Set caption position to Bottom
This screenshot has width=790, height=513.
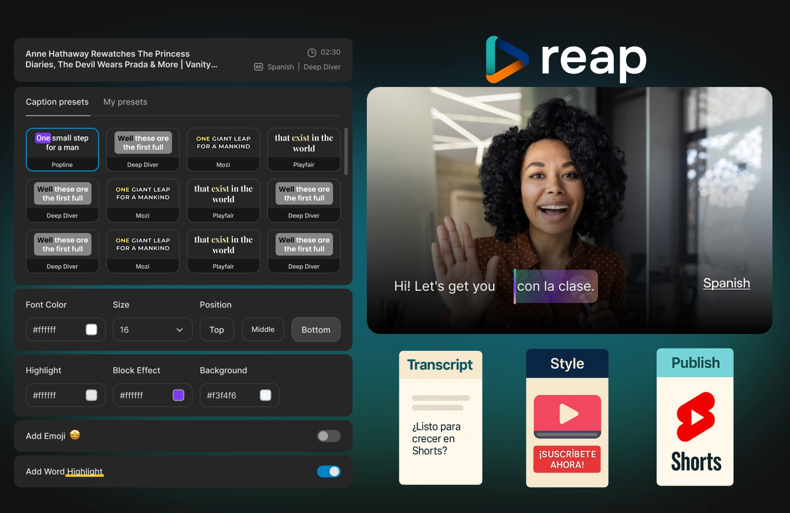pos(316,330)
